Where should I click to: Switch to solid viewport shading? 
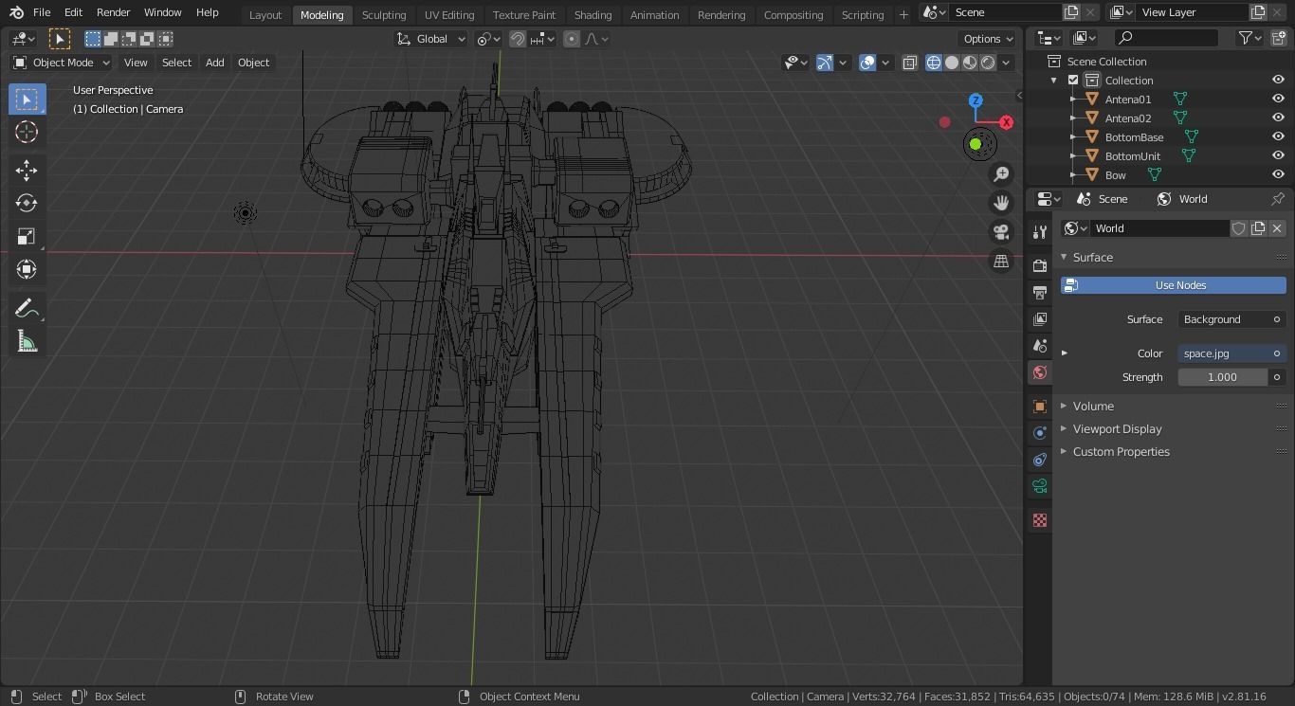952,63
